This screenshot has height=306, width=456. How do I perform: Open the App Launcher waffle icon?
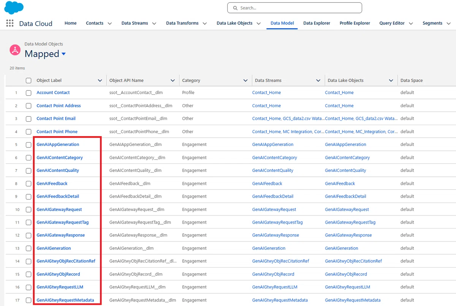10,23
